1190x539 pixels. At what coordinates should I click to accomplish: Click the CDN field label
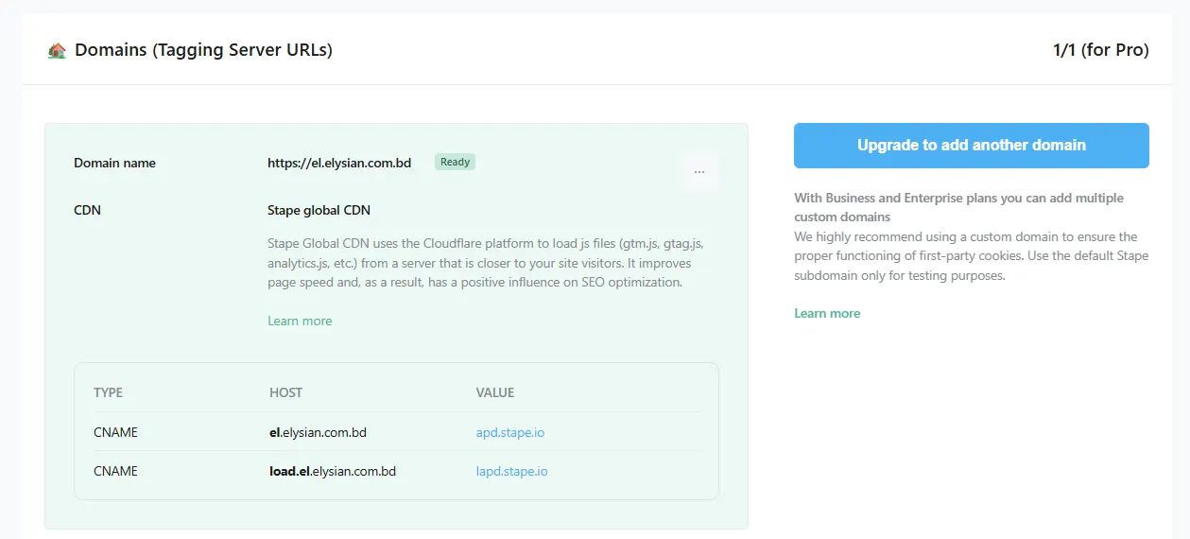click(x=87, y=210)
